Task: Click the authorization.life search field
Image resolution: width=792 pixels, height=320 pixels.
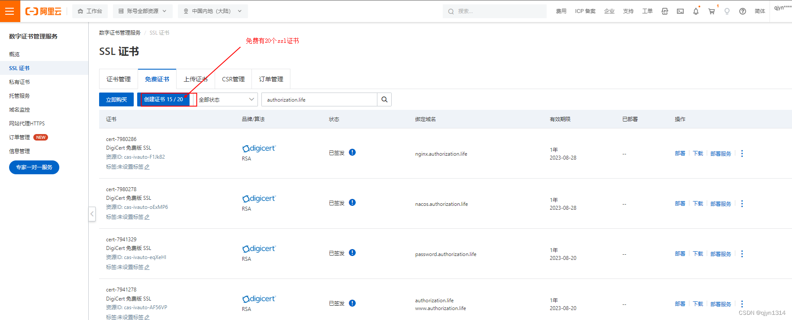Action: (x=319, y=99)
